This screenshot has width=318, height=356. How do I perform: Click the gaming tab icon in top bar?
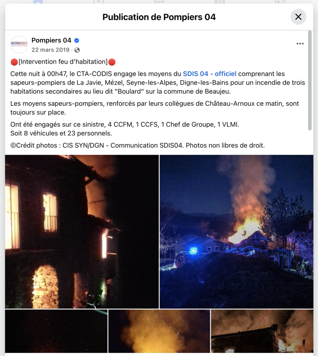click(x=280, y=2)
